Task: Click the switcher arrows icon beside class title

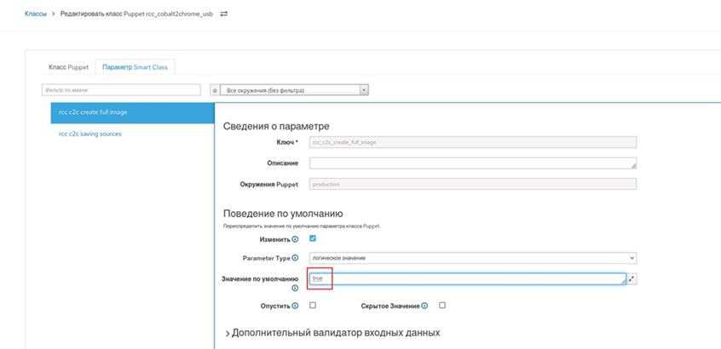Action: [224, 14]
